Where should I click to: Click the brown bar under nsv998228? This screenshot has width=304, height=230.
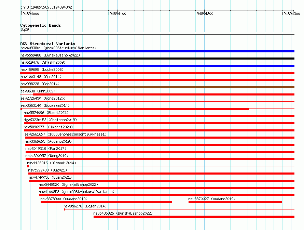tap(157, 87)
